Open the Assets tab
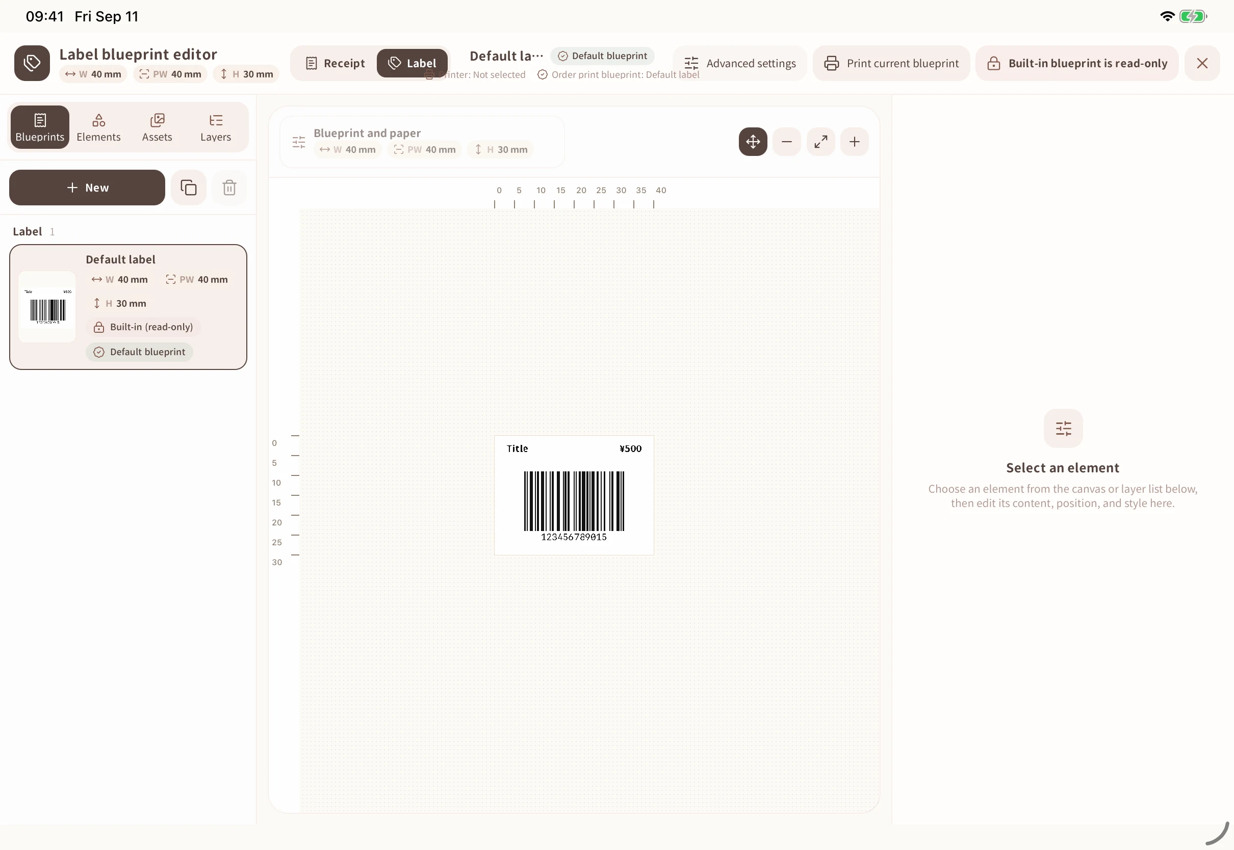The width and height of the screenshot is (1234, 850). (157, 127)
